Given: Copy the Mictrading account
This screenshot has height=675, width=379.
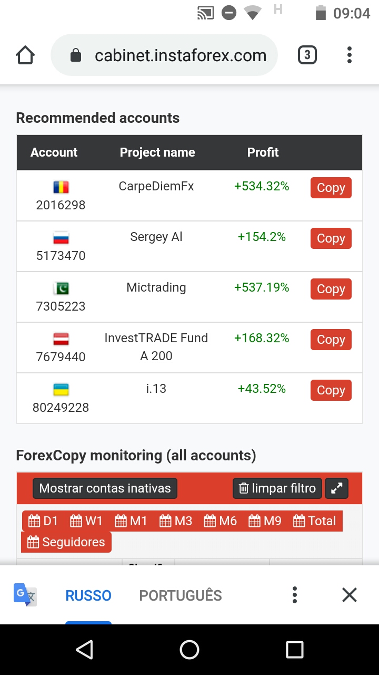Looking at the screenshot, I should 331,289.
